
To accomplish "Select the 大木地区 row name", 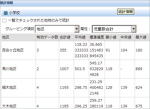I will 9,106.
